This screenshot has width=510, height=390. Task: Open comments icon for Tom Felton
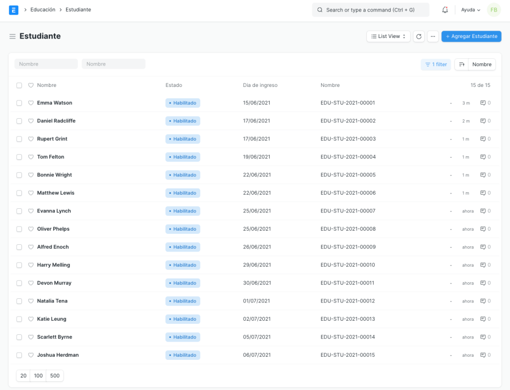click(483, 157)
